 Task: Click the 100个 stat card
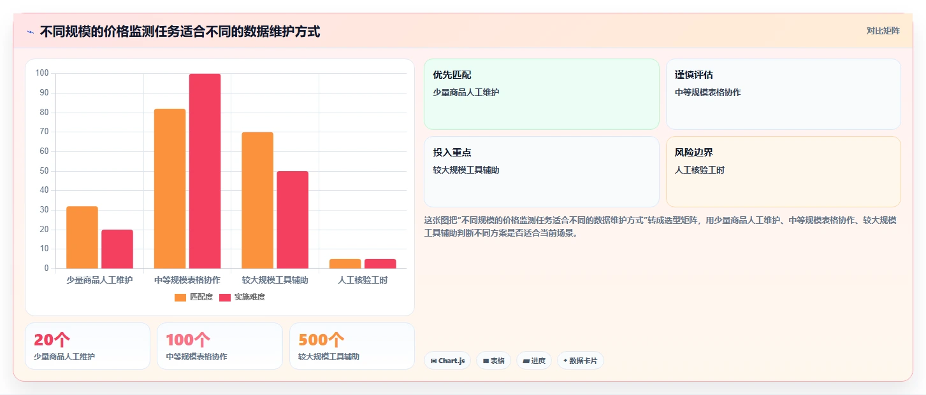coord(219,346)
